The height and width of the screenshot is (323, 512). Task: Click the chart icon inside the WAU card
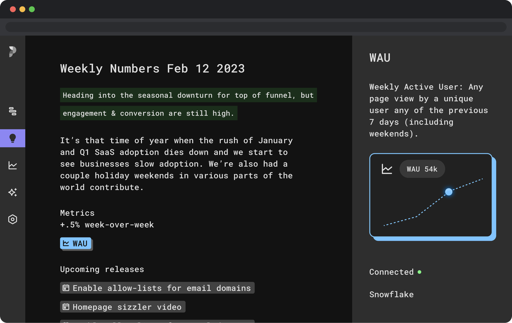coord(387,169)
